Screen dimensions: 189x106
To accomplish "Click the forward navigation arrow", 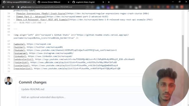I will 8,7.
